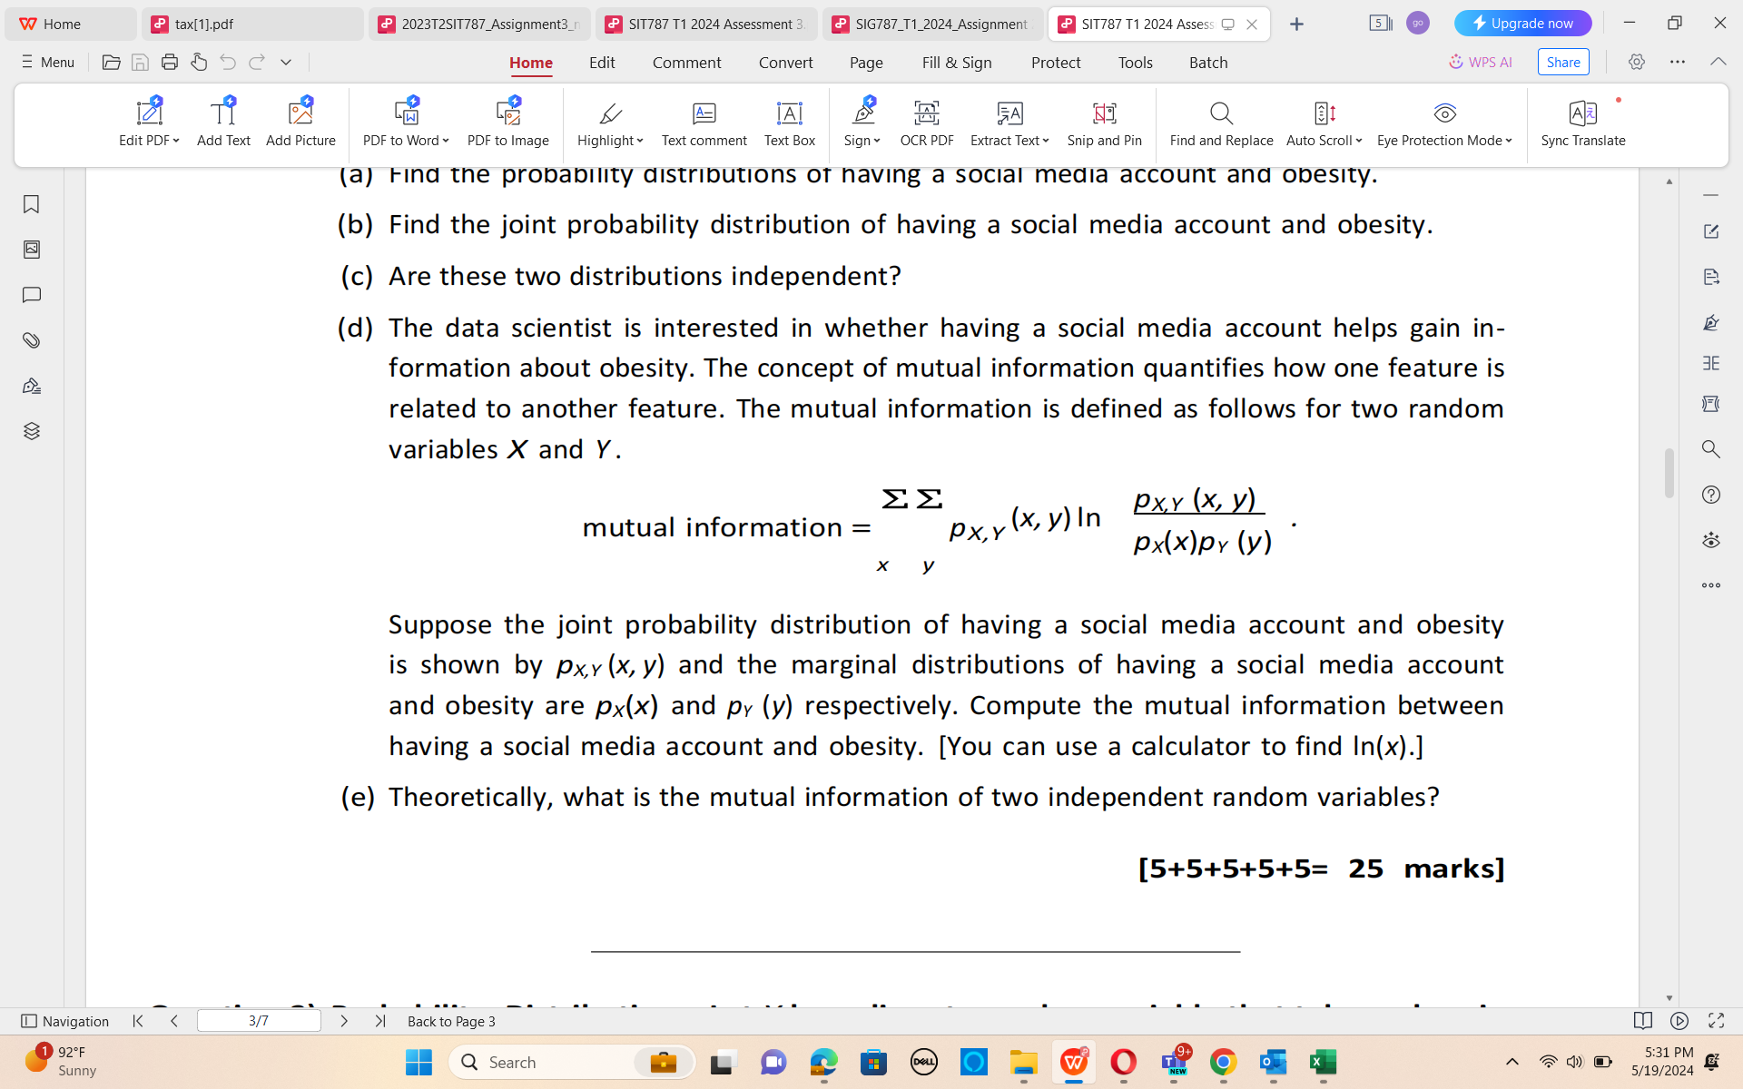Enable Eye Protection Mode
This screenshot has width=1743, height=1089.
(1443, 123)
